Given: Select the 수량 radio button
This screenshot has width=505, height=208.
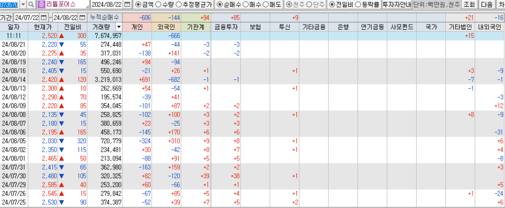Looking at the screenshot, I should point(158,5).
